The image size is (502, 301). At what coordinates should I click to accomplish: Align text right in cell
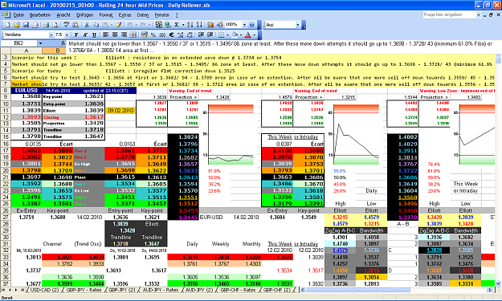coord(124,35)
